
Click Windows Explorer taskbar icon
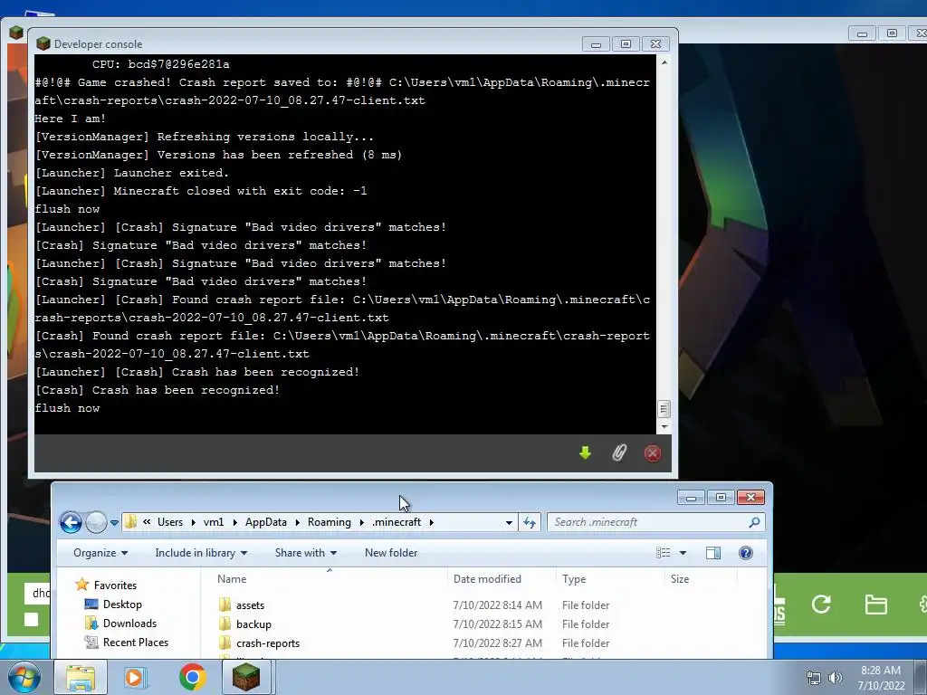click(81, 677)
